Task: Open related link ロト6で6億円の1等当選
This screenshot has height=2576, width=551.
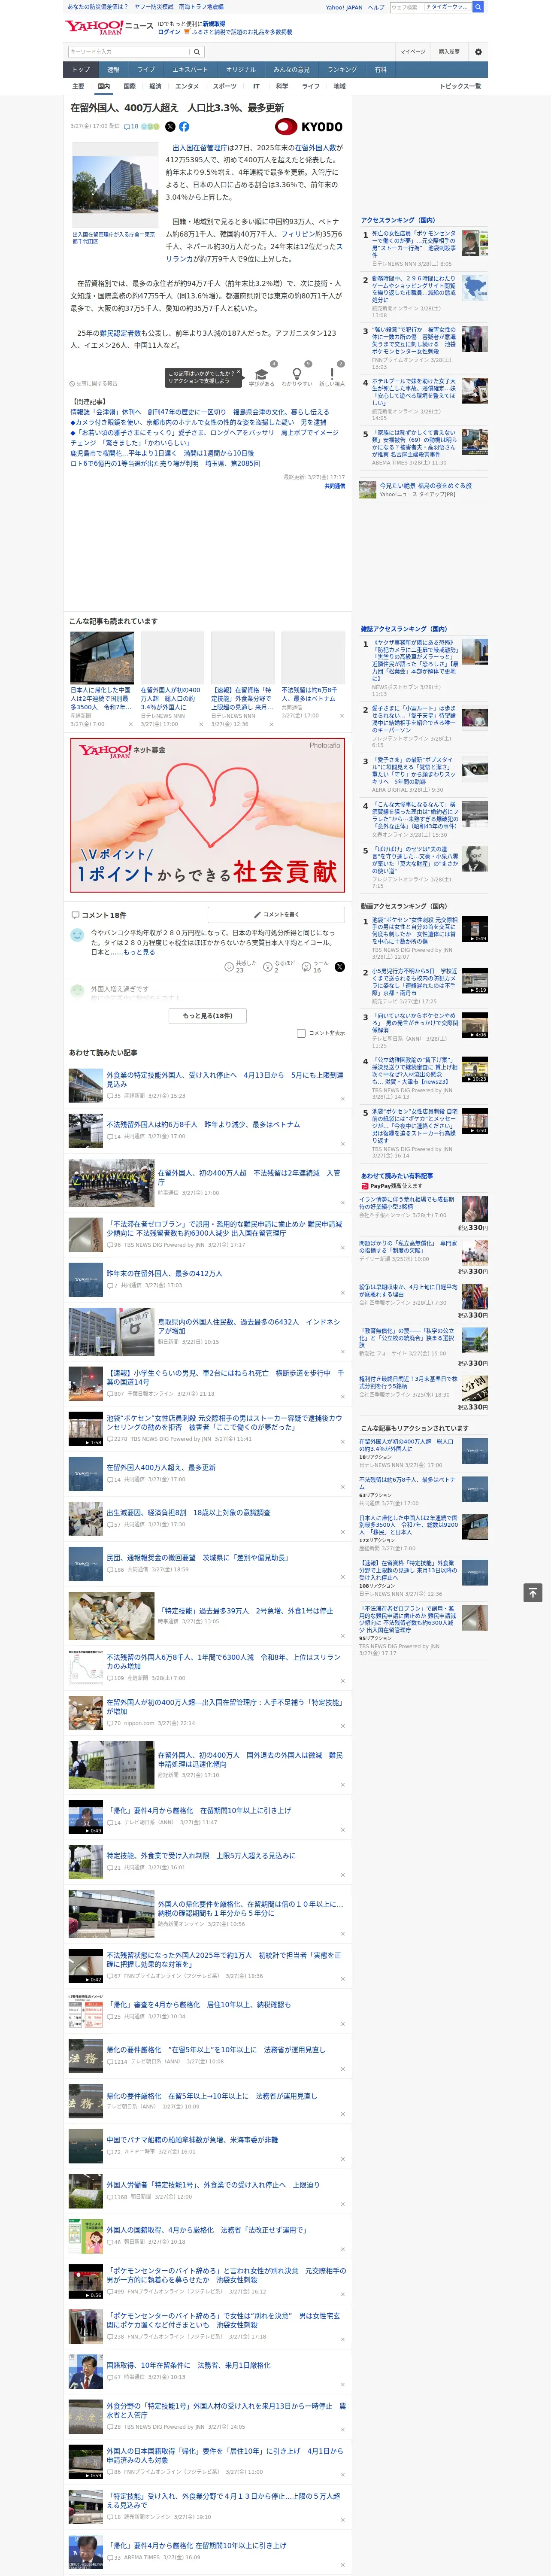Action: (165, 463)
